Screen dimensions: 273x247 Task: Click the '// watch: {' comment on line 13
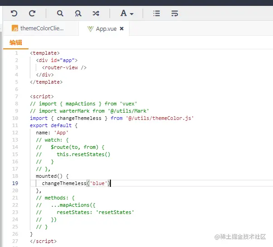(x=52, y=140)
